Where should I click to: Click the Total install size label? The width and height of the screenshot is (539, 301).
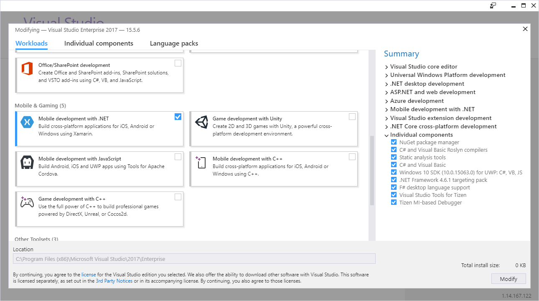[x=480, y=265]
